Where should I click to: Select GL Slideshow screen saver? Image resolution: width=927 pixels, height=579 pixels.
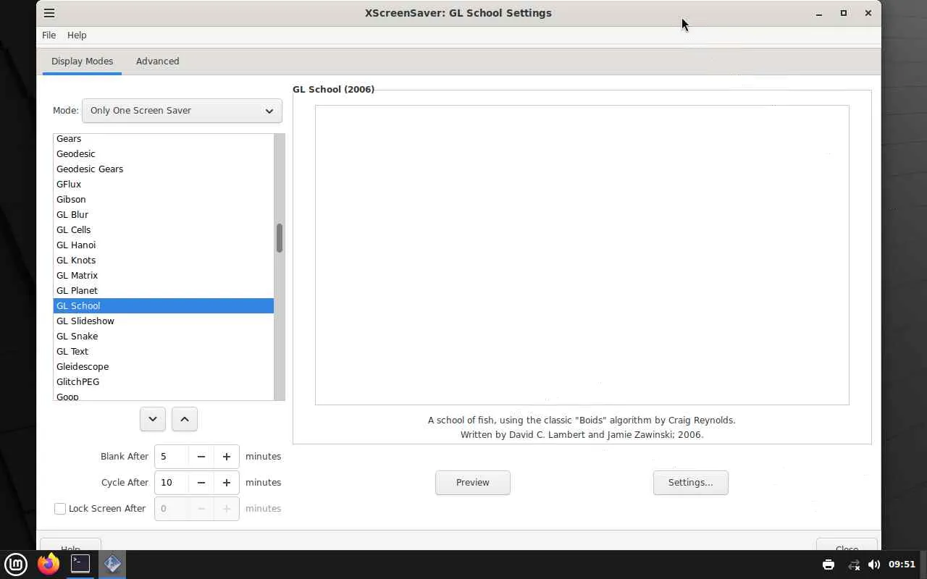point(164,321)
